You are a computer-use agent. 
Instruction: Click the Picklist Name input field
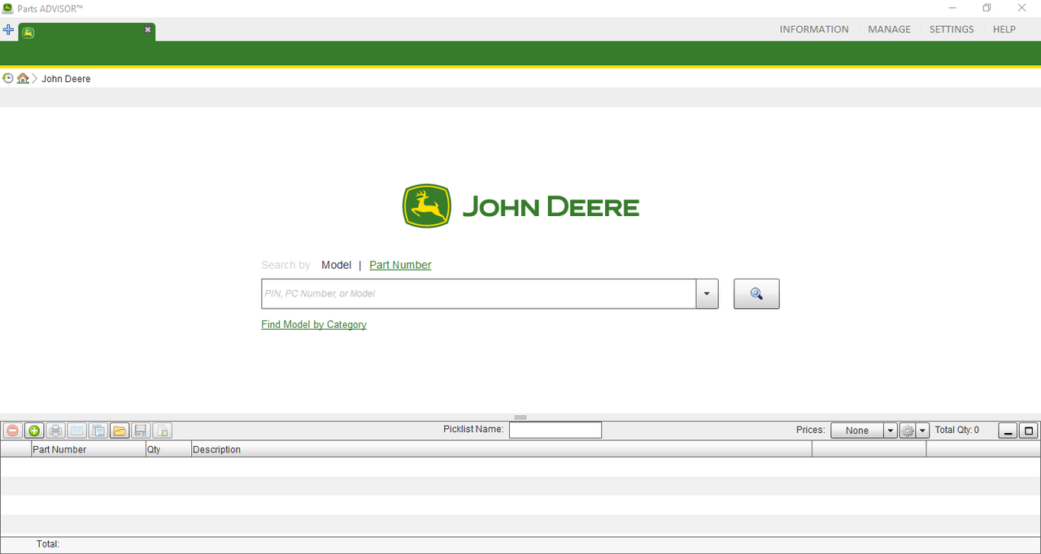(555, 430)
